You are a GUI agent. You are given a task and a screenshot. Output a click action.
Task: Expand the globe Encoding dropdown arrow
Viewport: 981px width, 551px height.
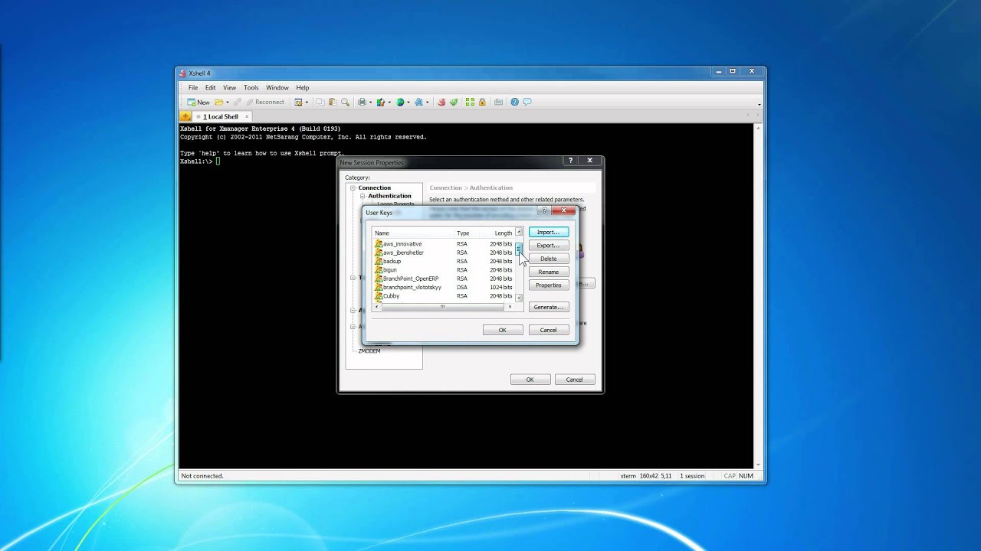click(408, 102)
